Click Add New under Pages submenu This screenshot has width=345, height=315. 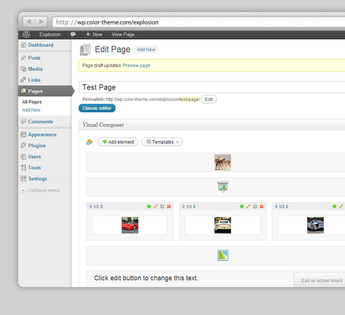pyautogui.click(x=31, y=110)
